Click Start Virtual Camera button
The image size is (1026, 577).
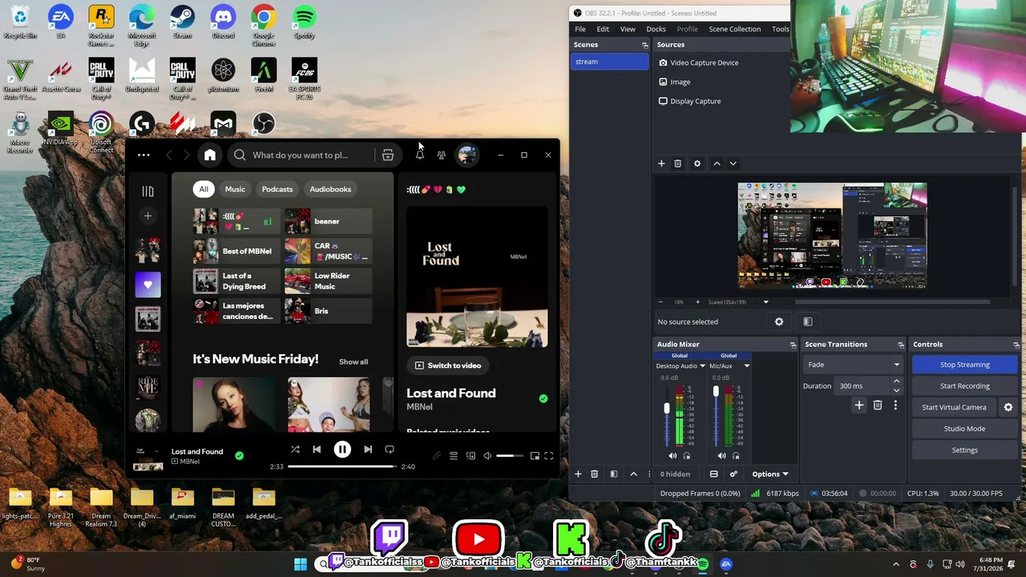(954, 407)
